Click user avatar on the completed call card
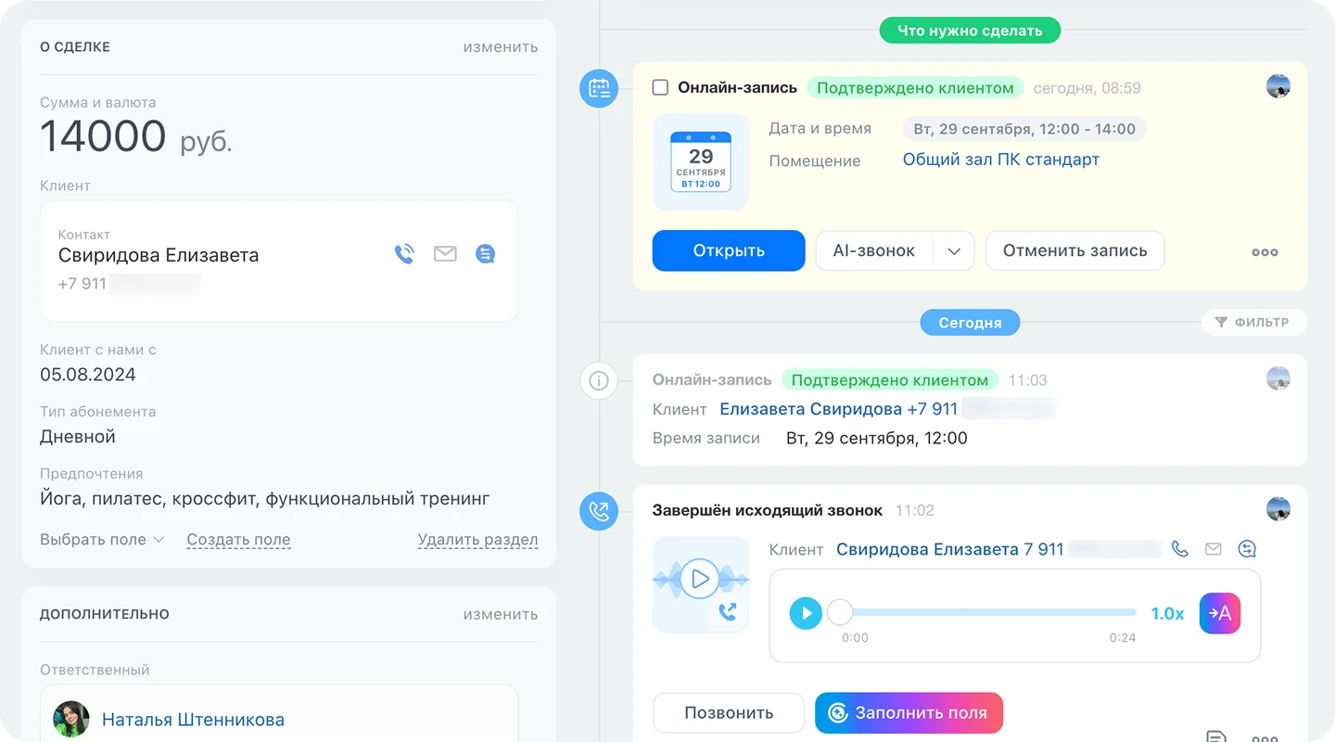The width and height of the screenshot is (1335, 742). pos(1278,508)
